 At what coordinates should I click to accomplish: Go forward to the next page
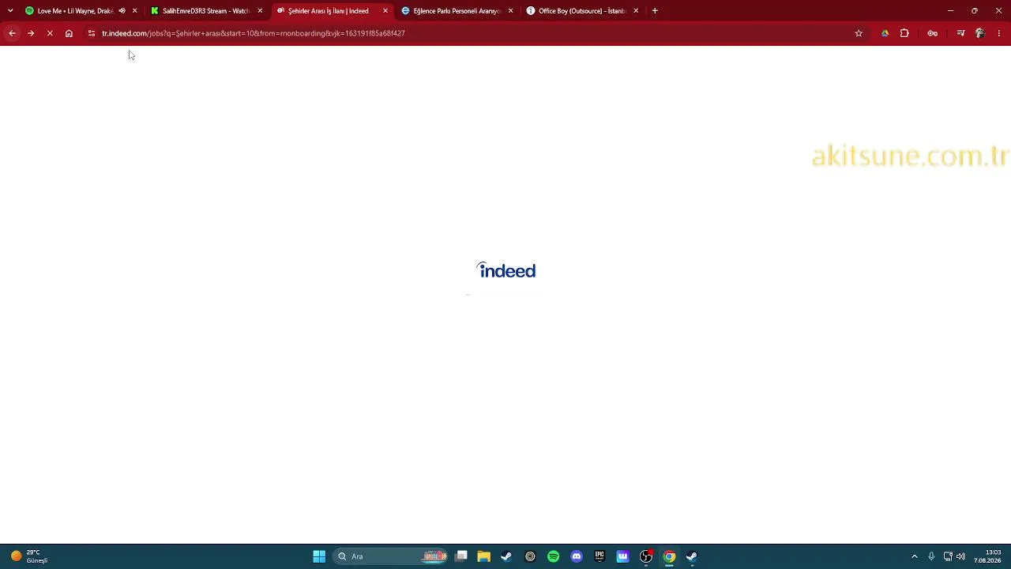pyautogui.click(x=31, y=33)
